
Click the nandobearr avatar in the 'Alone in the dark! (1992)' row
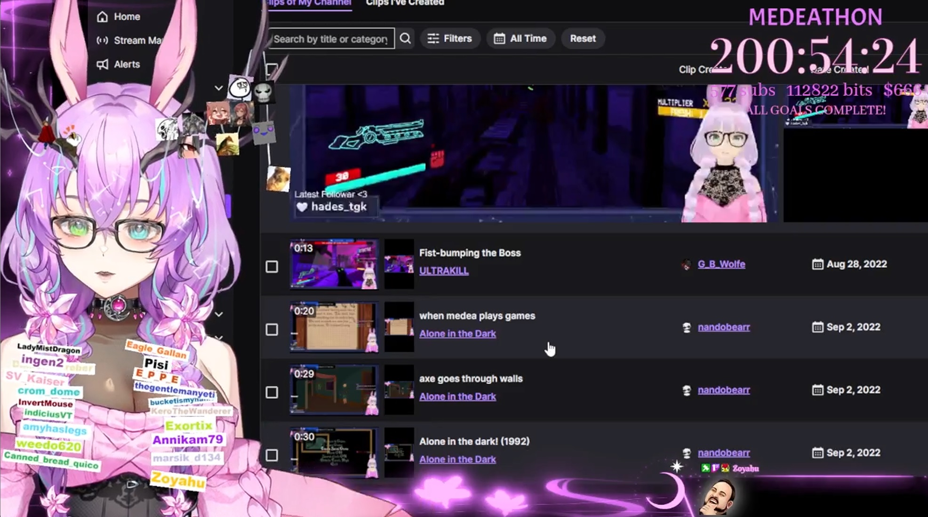(x=687, y=453)
